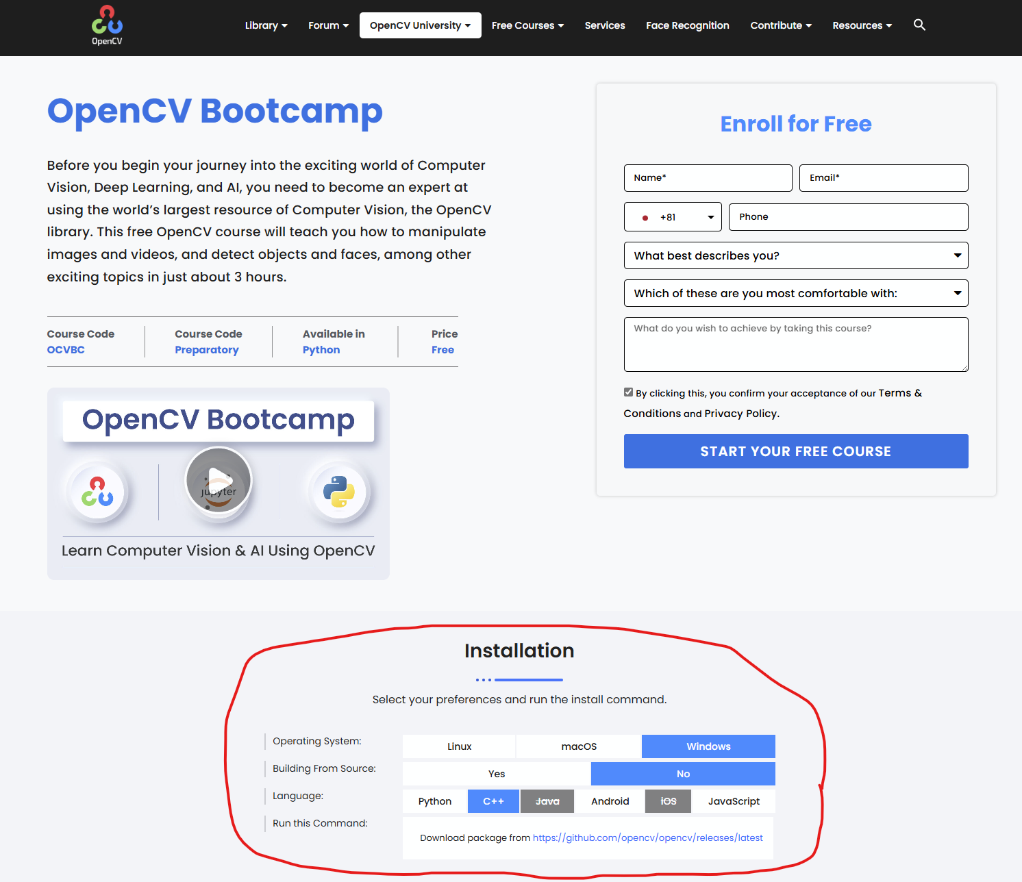Image resolution: width=1022 pixels, height=882 pixels.
Task: Click the 'Language:' label
Action: pyautogui.click(x=298, y=796)
